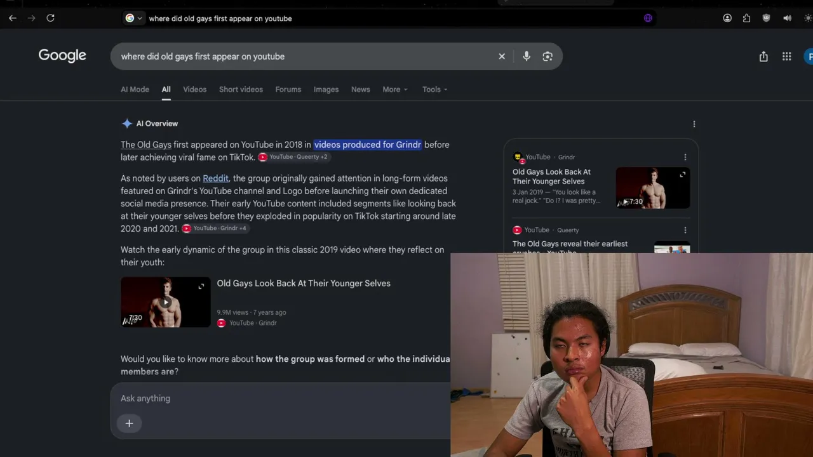Play the AI Overview video thumbnail
The height and width of the screenshot is (457, 813).
coord(165,302)
